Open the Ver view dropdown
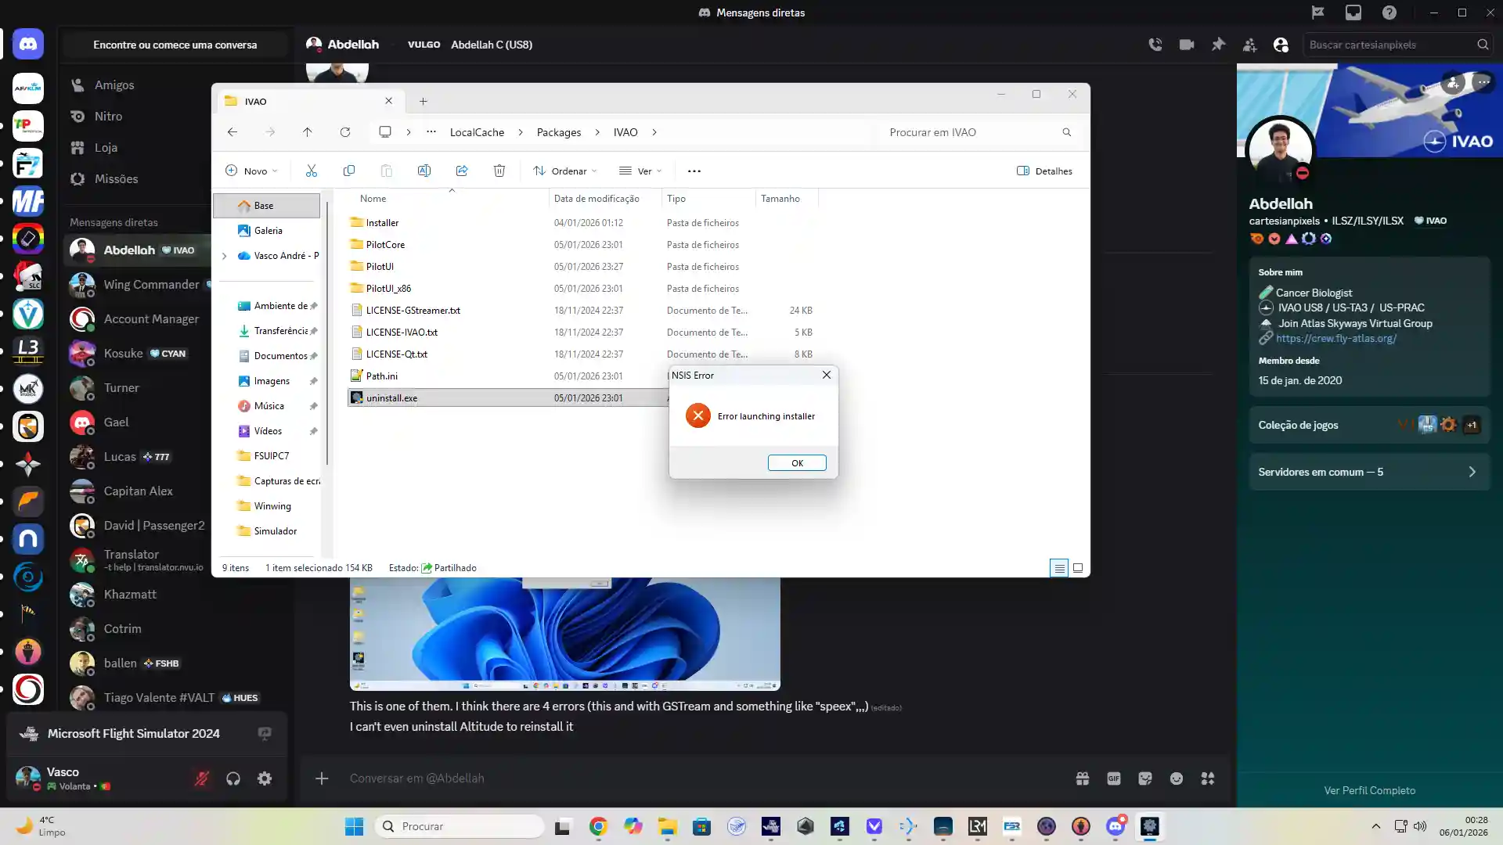Screen dimensions: 1503x845 640,171
